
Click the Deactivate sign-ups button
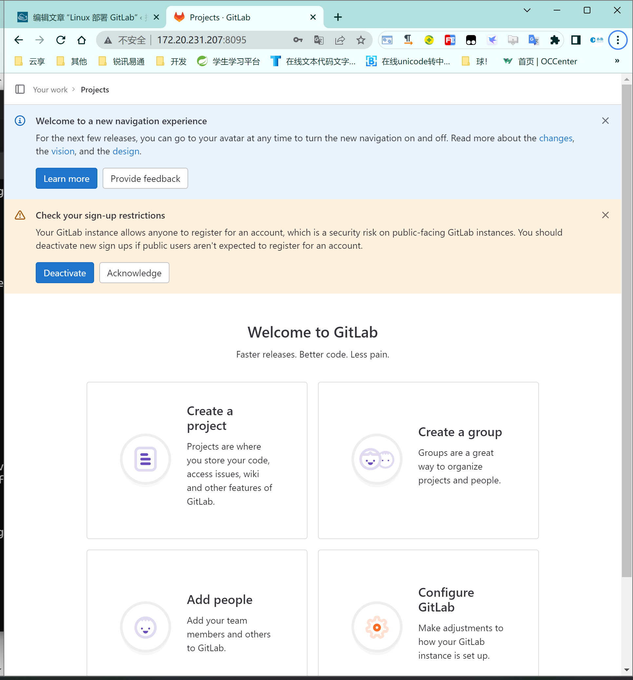click(x=65, y=273)
